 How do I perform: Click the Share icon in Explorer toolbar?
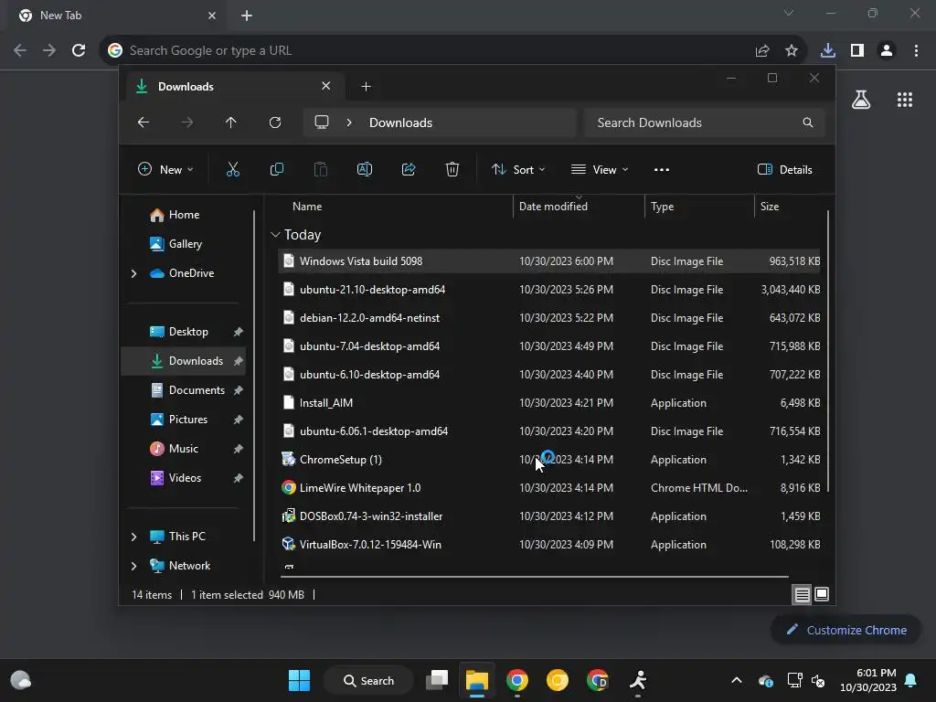coord(409,169)
